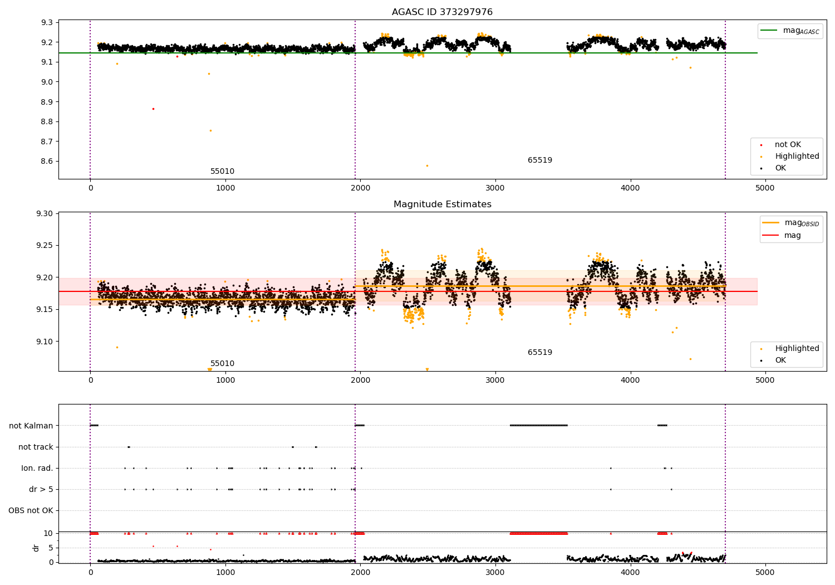The image size is (835, 585).
Task: Click the orange outlier point near 8.58 in top panel
Action: (x=427, y=165)
